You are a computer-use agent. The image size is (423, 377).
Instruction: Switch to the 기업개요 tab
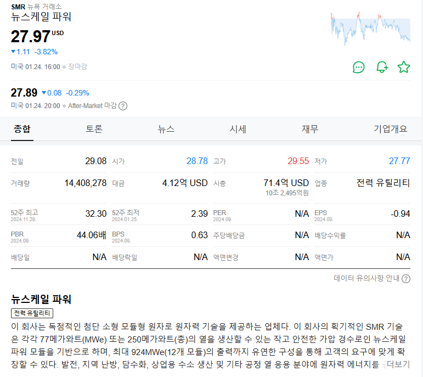coord(390,129)
